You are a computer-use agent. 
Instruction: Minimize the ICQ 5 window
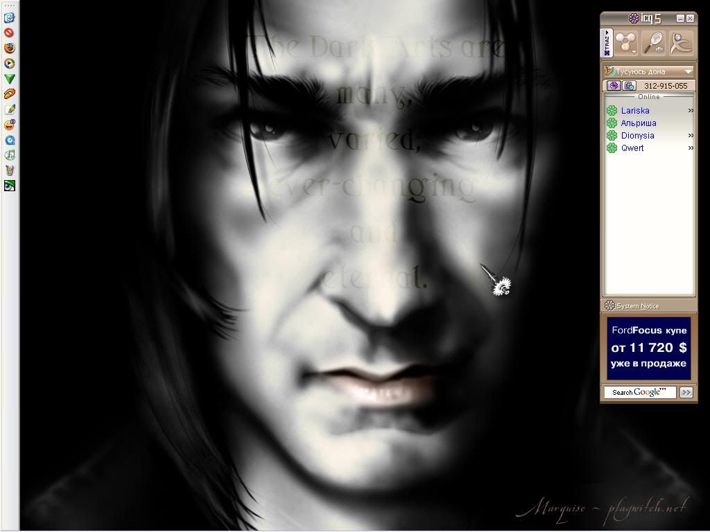[x=680, y=19]
